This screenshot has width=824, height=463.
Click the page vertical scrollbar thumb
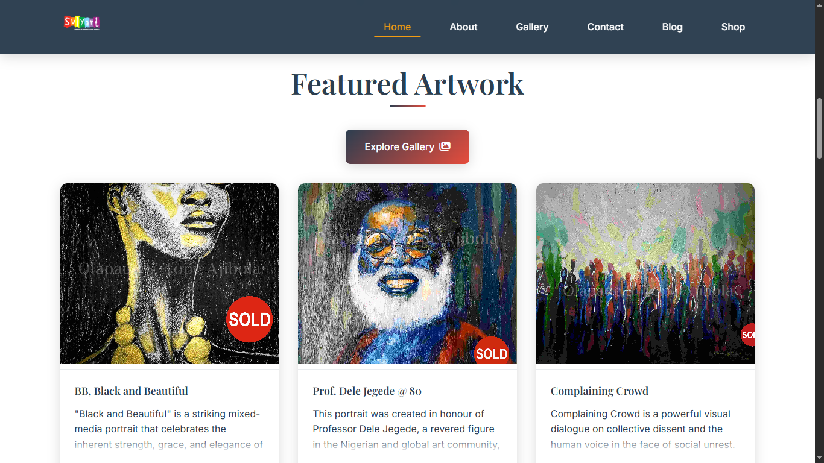[x=819, y=128]
